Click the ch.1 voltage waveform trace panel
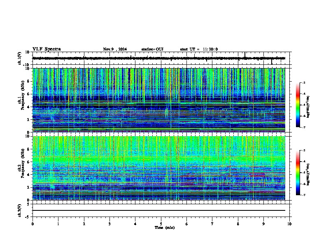This screenshot has width=326, height=251. (x=159, y=58)
